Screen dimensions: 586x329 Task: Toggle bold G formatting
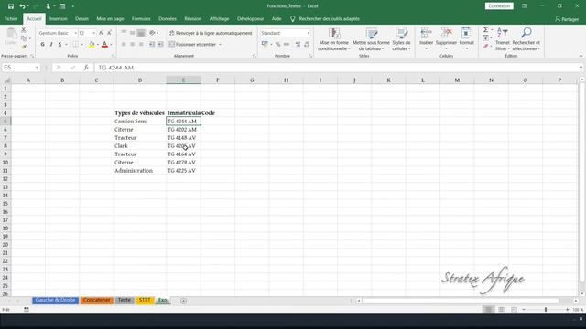tap(43, 45)
